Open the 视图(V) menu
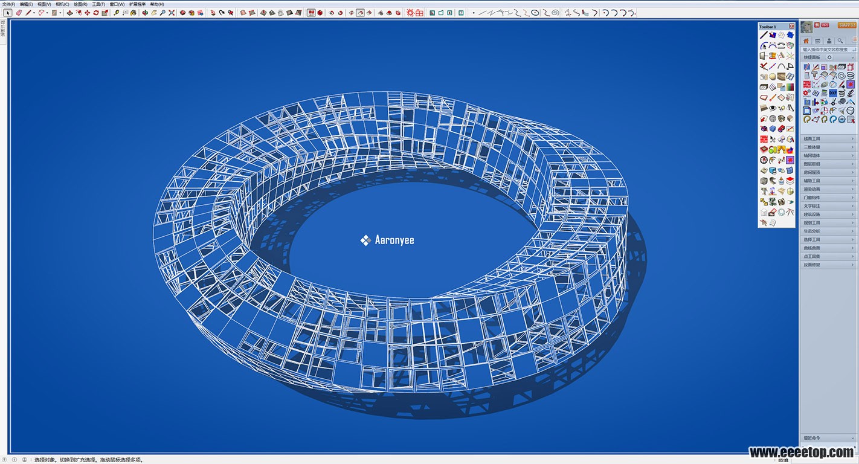859x464 pixels. click(44, 4)
